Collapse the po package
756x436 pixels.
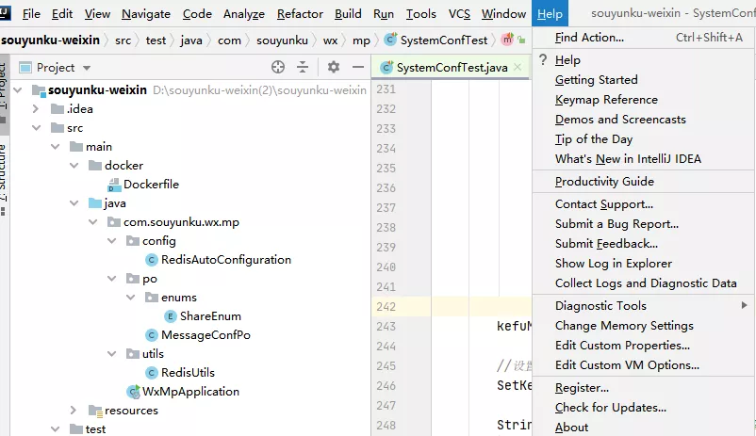tap(112, 279)
